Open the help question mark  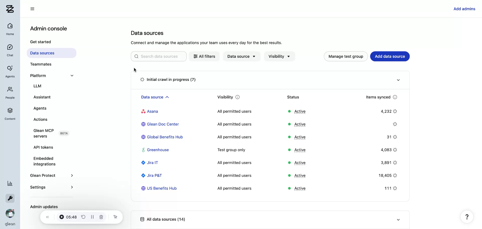[467, 217]
